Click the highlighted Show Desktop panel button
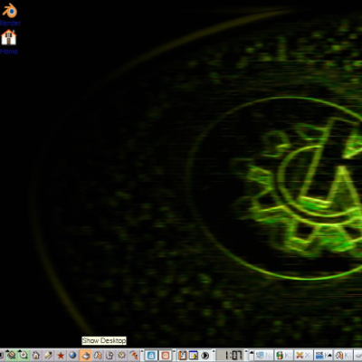This screenshot has height=362, width=362. coord(85,356)
